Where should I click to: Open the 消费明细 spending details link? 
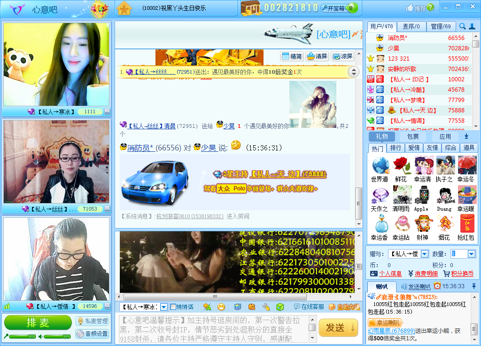[423, 274]
